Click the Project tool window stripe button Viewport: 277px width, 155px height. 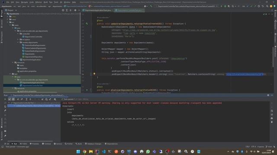[2, 14]
